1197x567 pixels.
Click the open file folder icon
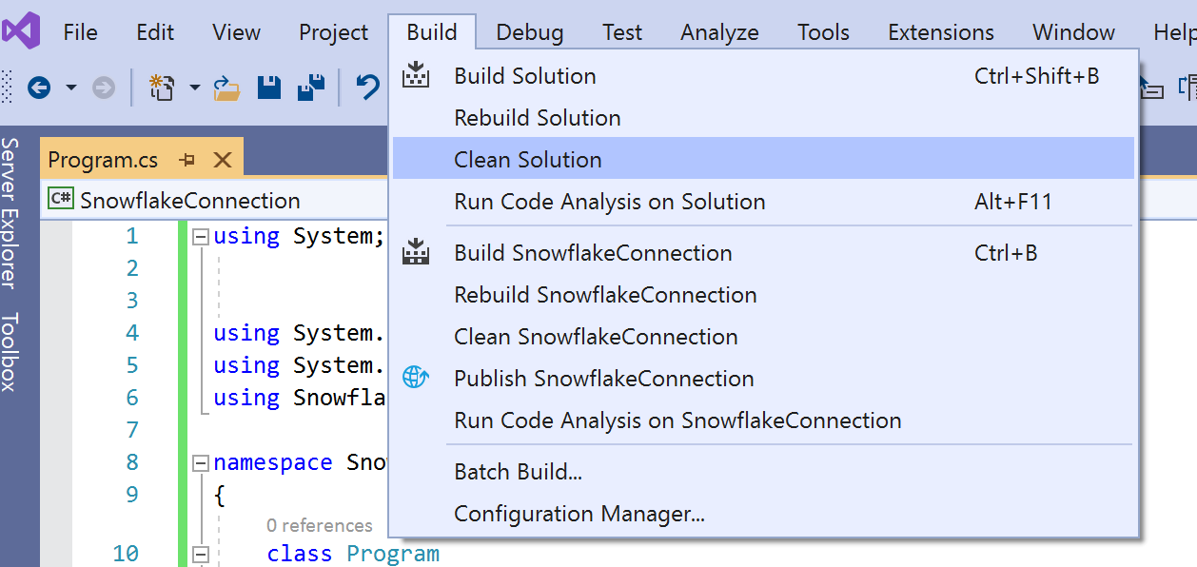click(227, 87)
